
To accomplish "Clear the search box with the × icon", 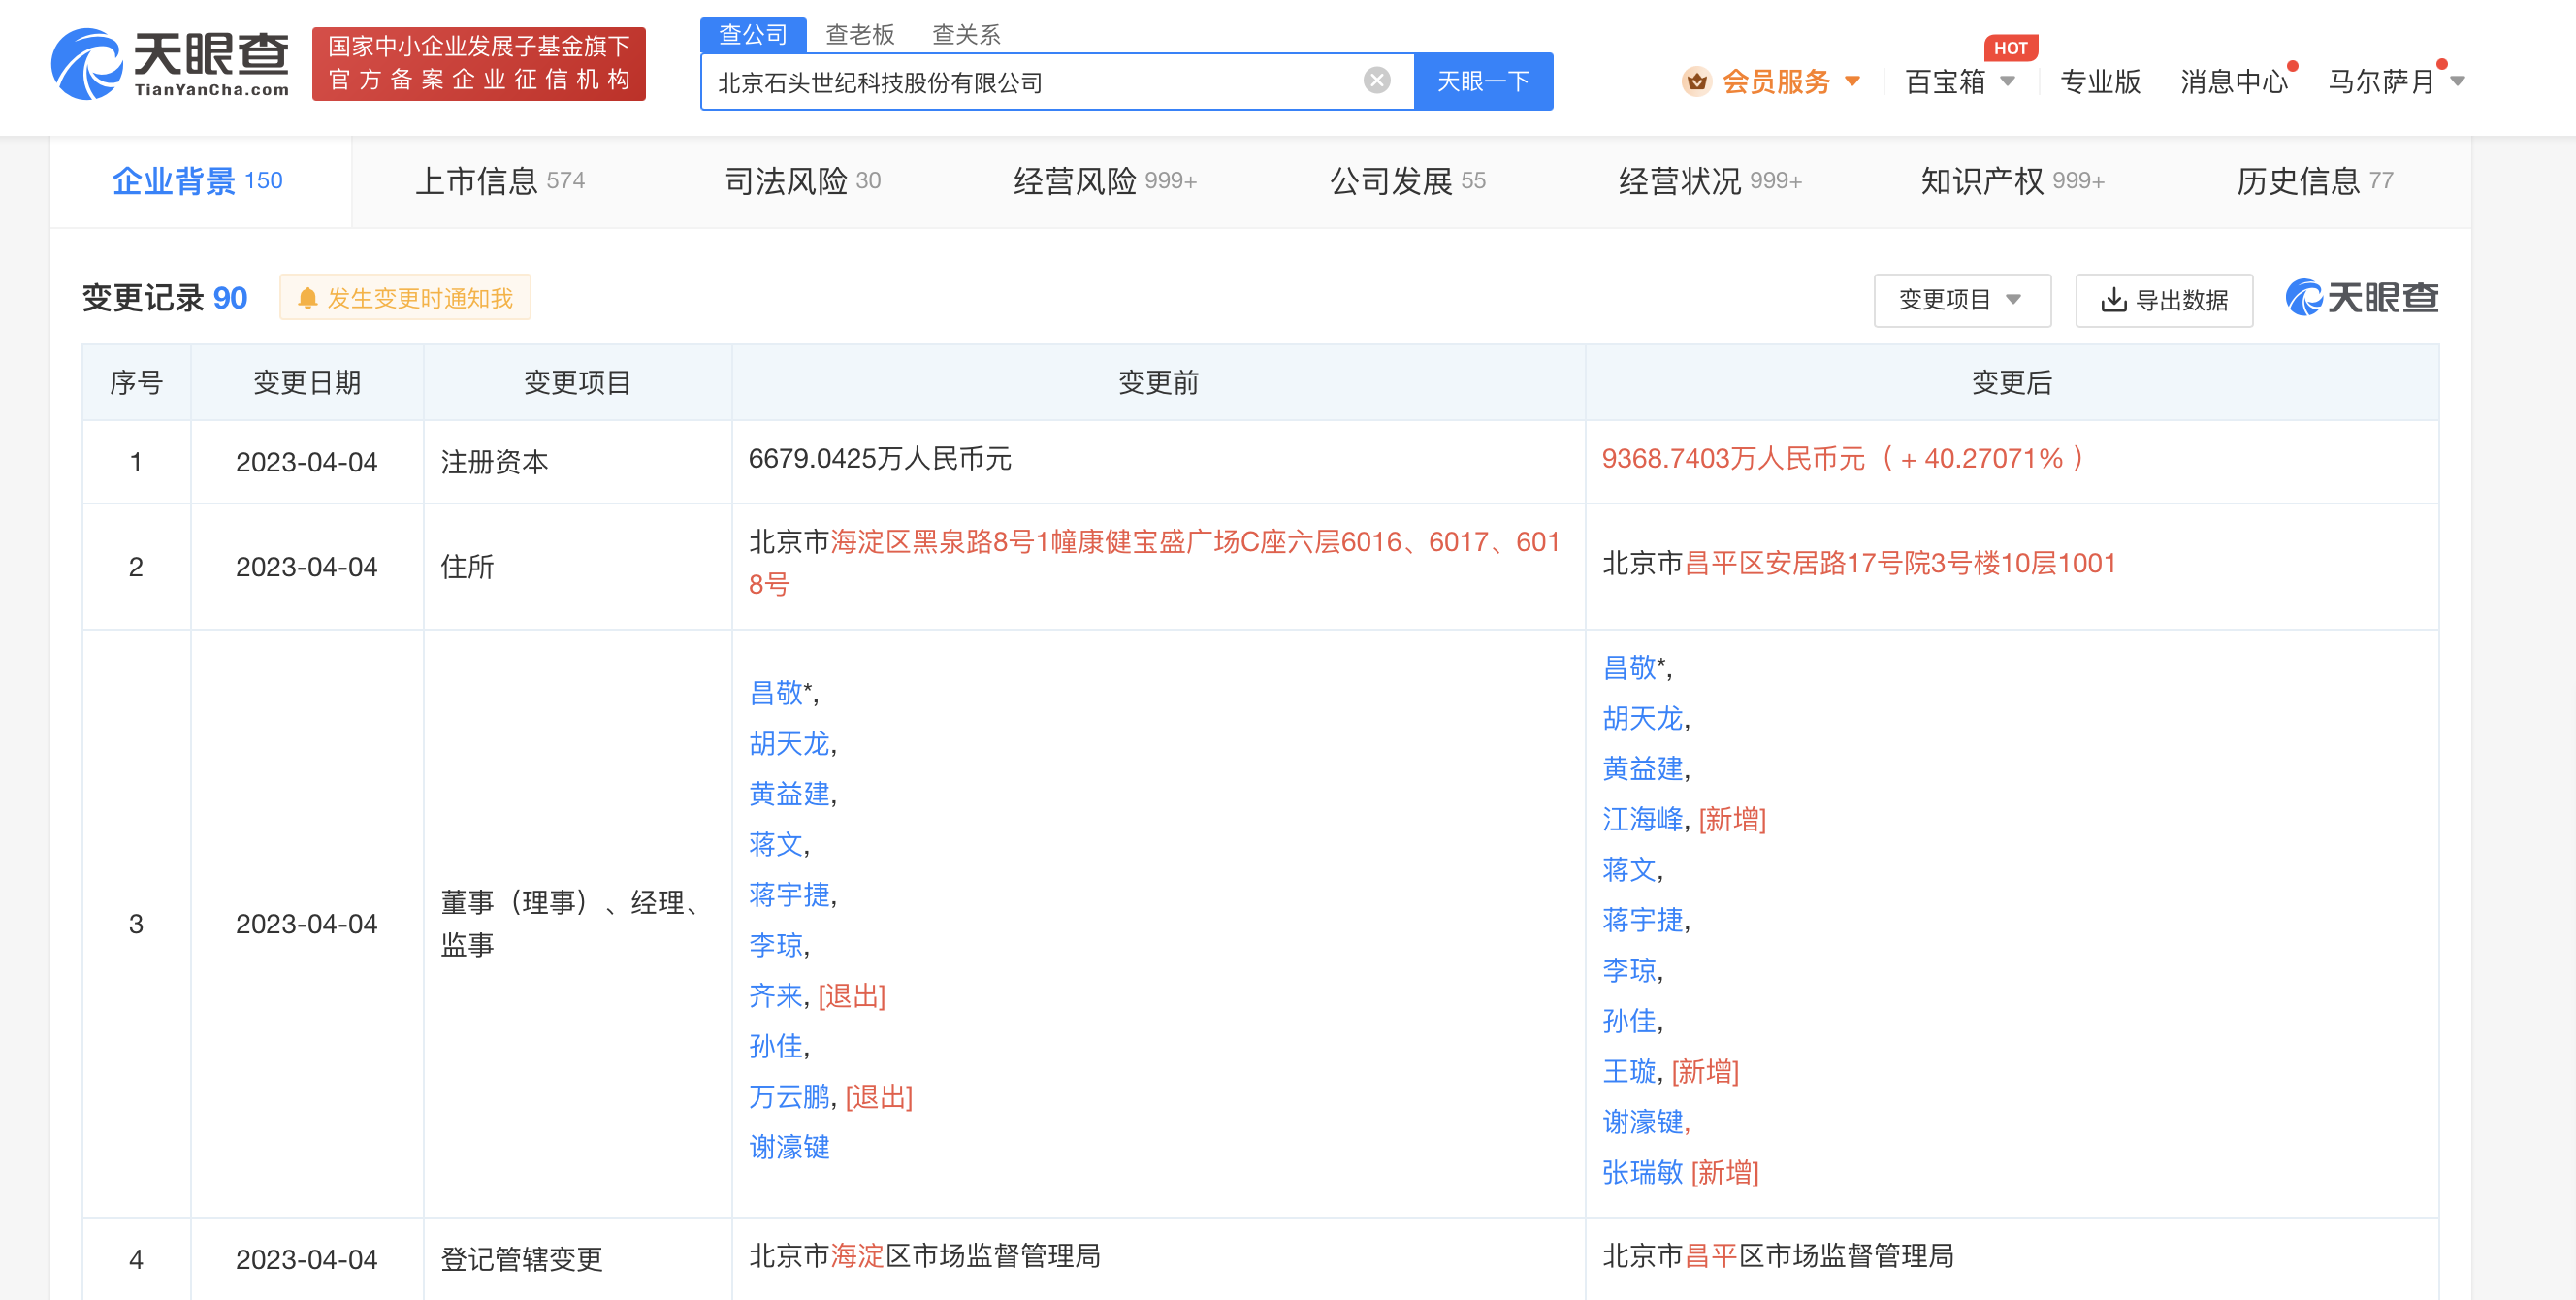I will [1377, 80].
